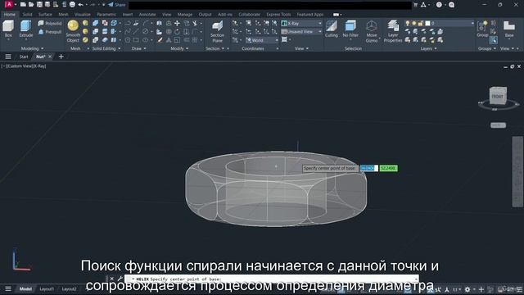Choose the Polysolid tool
524x295 pixels.
[50, 24]
